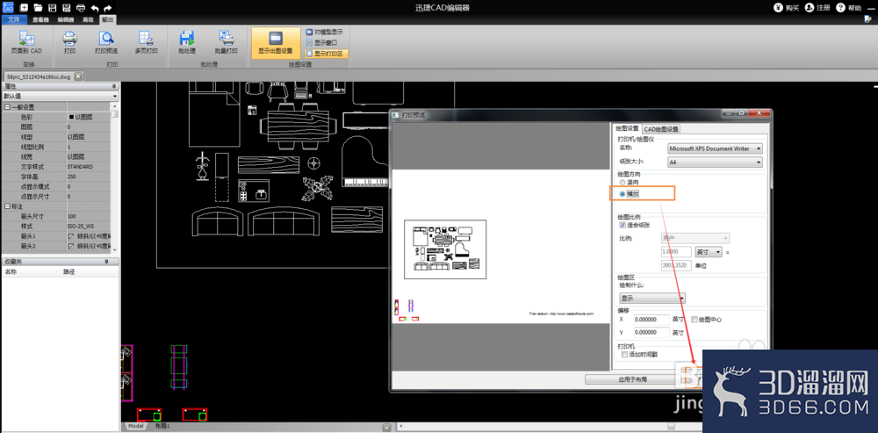Collapse the 一般设置 section
Screen dimensions: 878x433
tap(7, 107)
